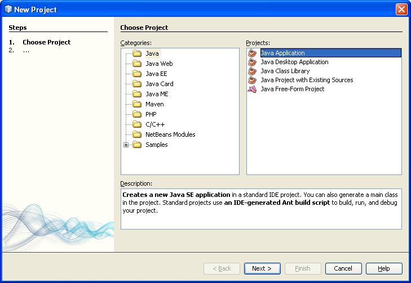
Task: Click the Java Web folder icon
Action: pos(137,64)
